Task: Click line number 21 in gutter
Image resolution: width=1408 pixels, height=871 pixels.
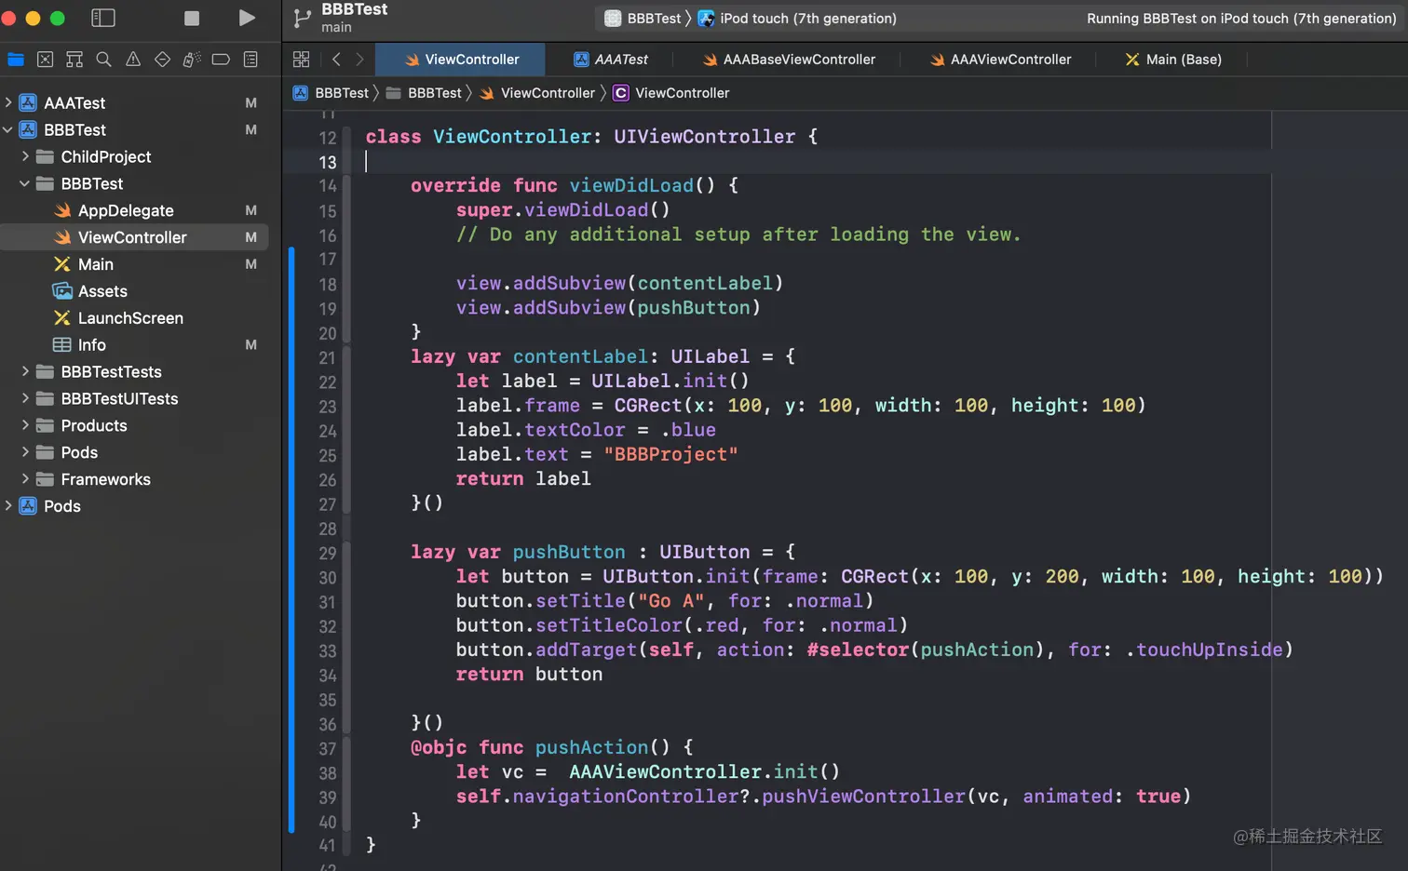Action: [x=327, y=358]
